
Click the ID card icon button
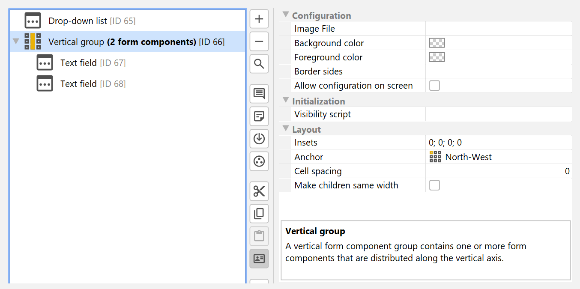tap(259, 259)
